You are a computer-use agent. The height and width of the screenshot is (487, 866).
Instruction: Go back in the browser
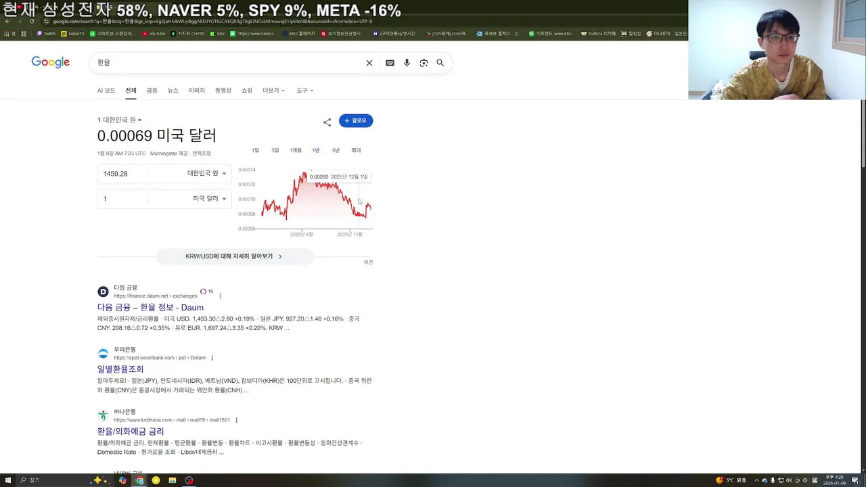[7, 21]
